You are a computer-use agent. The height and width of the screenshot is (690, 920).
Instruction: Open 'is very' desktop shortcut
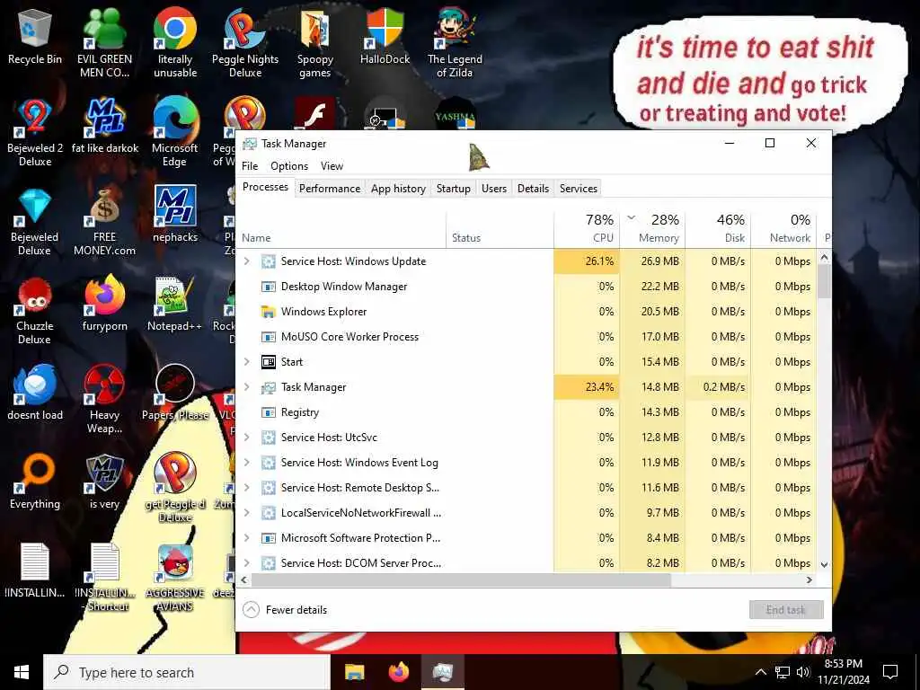tap(104, 482)
